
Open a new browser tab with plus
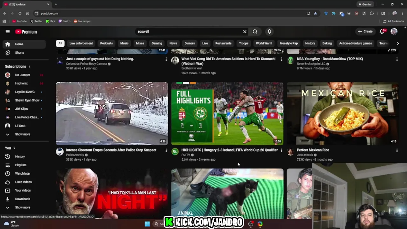(x=56, y=4)
